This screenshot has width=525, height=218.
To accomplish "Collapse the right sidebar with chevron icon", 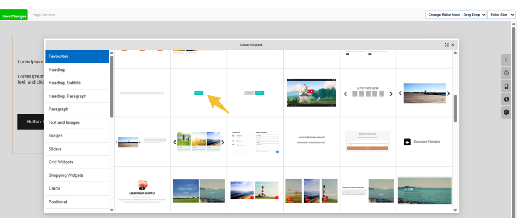I will pyautogui.click(x=506, y=60).
